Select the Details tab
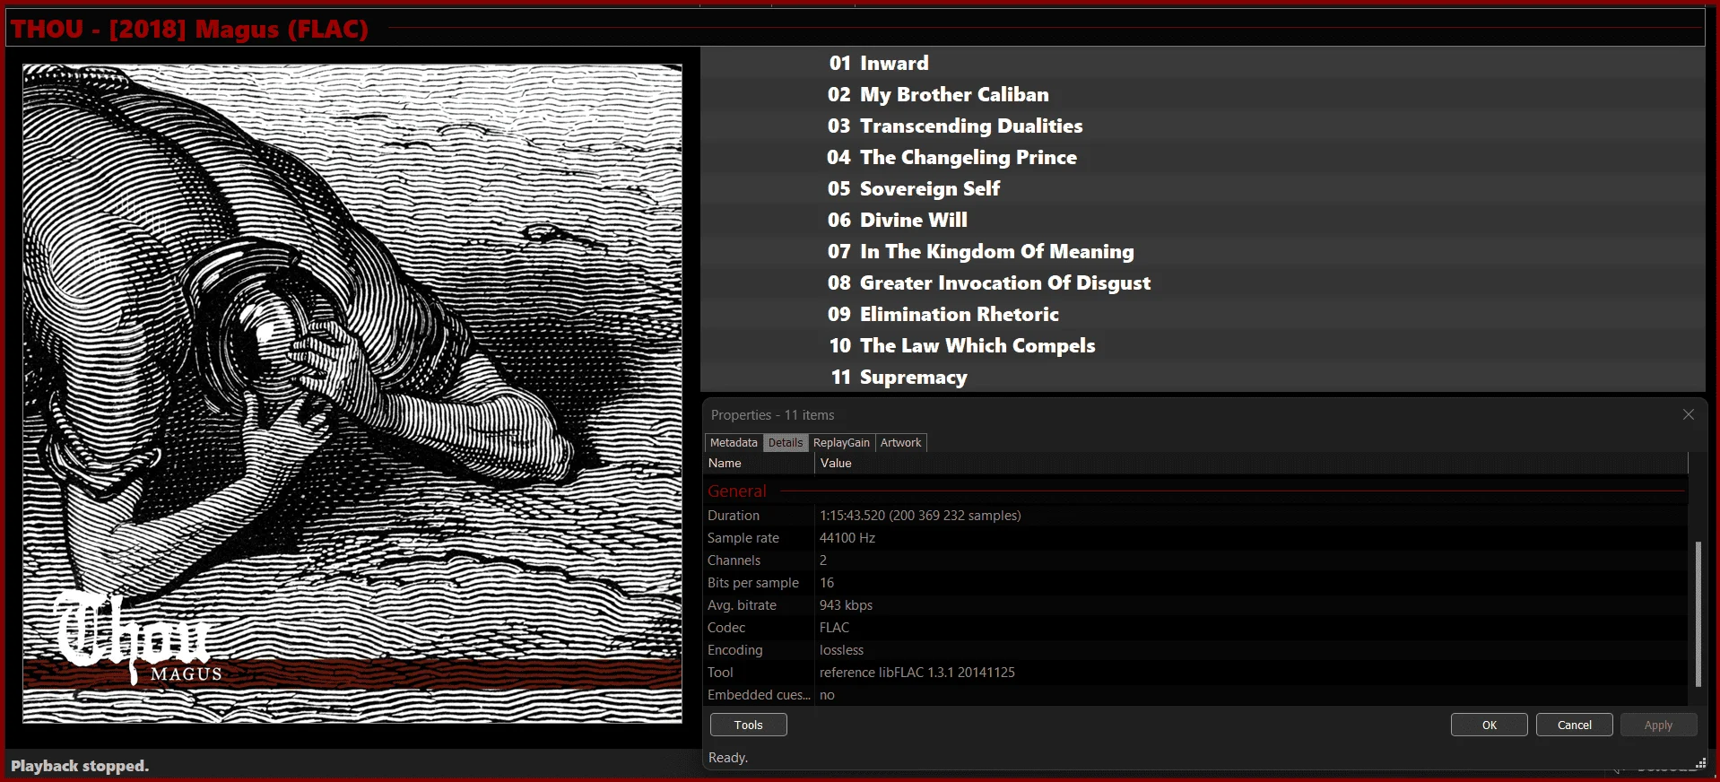This screenshot has height=782, width=1720. click(786, 443)
